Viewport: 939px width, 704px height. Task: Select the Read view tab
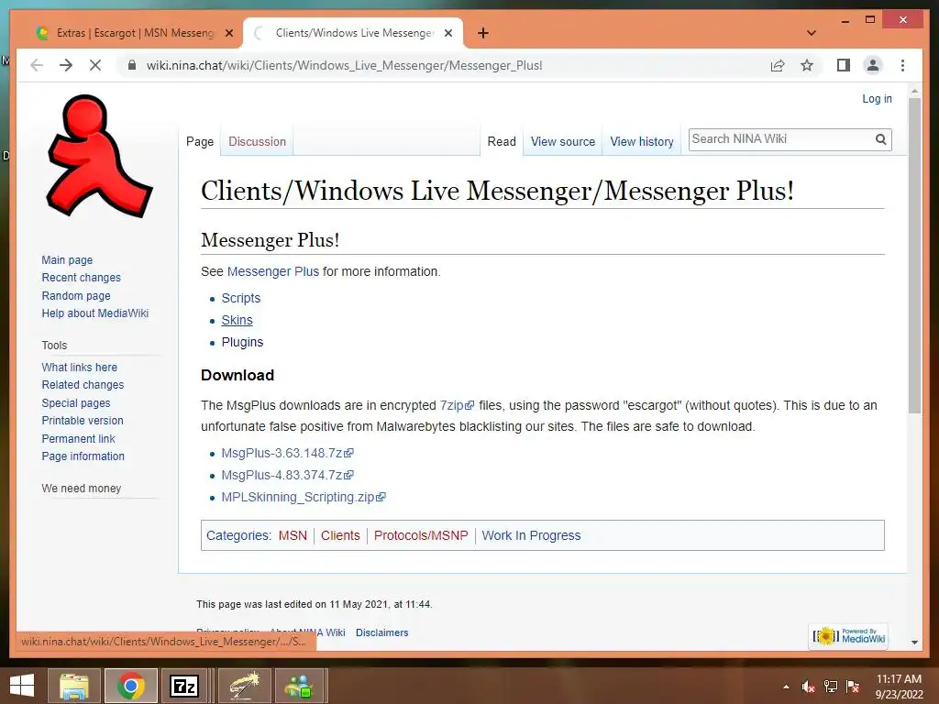[502, 141]
